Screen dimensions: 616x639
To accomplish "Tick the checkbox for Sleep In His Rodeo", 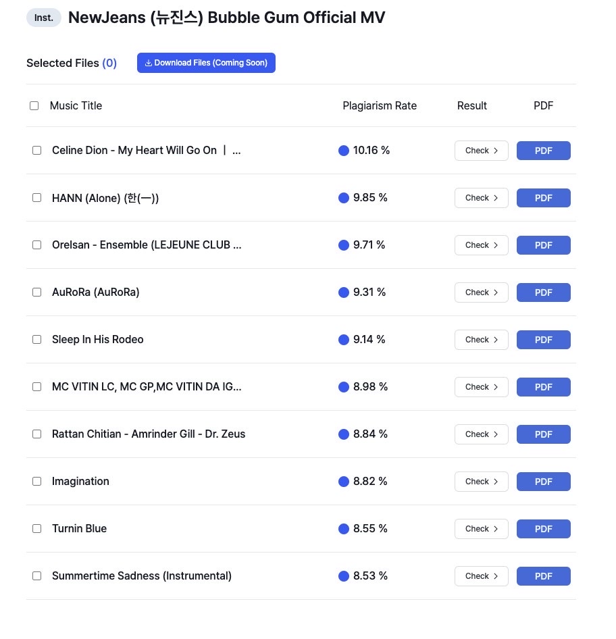I will (x=37, y=340).
